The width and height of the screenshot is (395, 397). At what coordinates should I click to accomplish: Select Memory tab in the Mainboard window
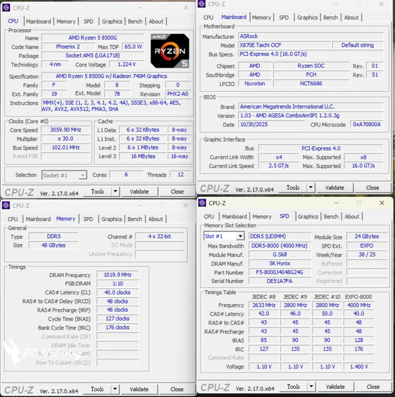261,17
